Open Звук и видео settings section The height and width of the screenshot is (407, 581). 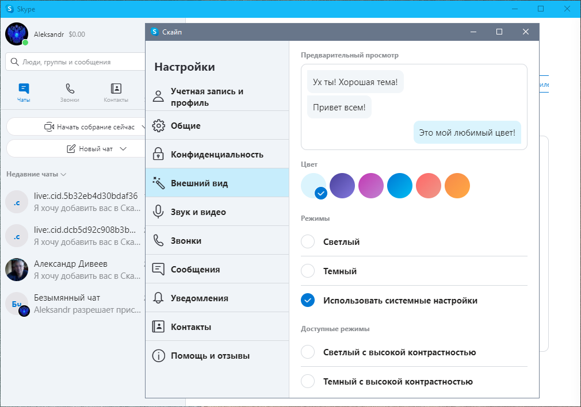pos(217,212)
